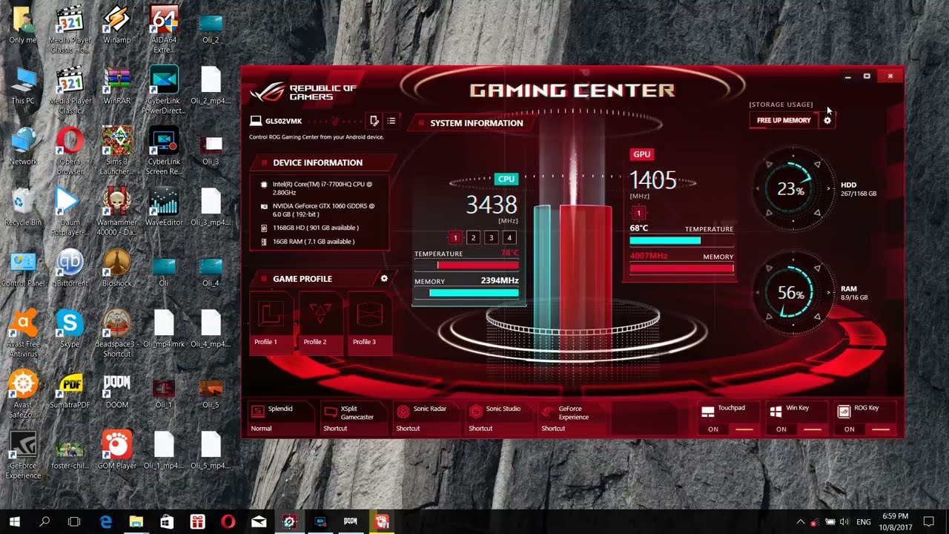Open File Explorer from taskbar
This screenshot has height=534, width=949.
136,521
